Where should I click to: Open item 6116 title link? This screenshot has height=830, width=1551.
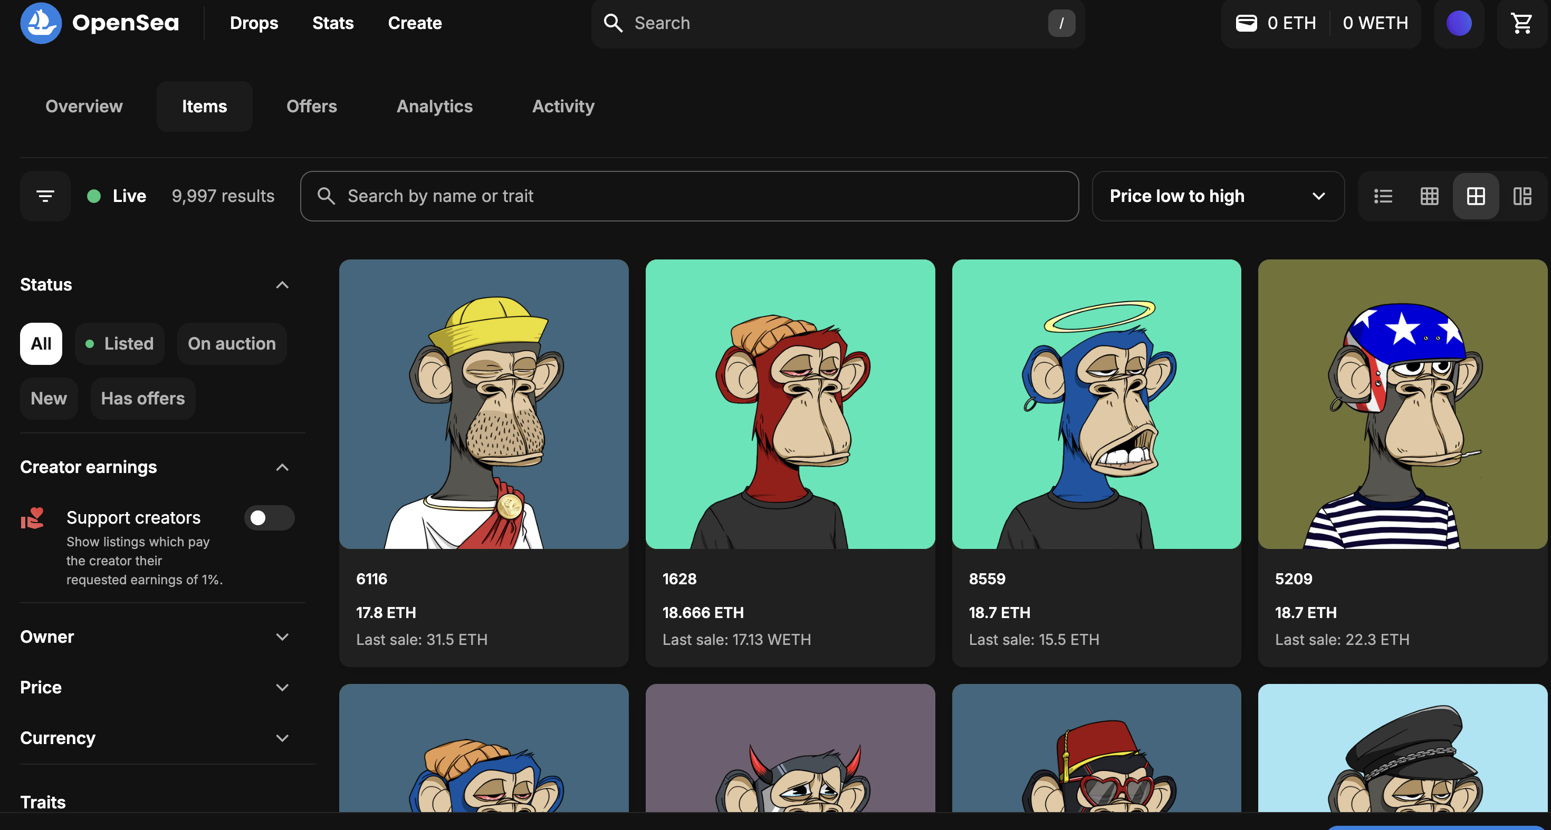click(x=371, y=579)
